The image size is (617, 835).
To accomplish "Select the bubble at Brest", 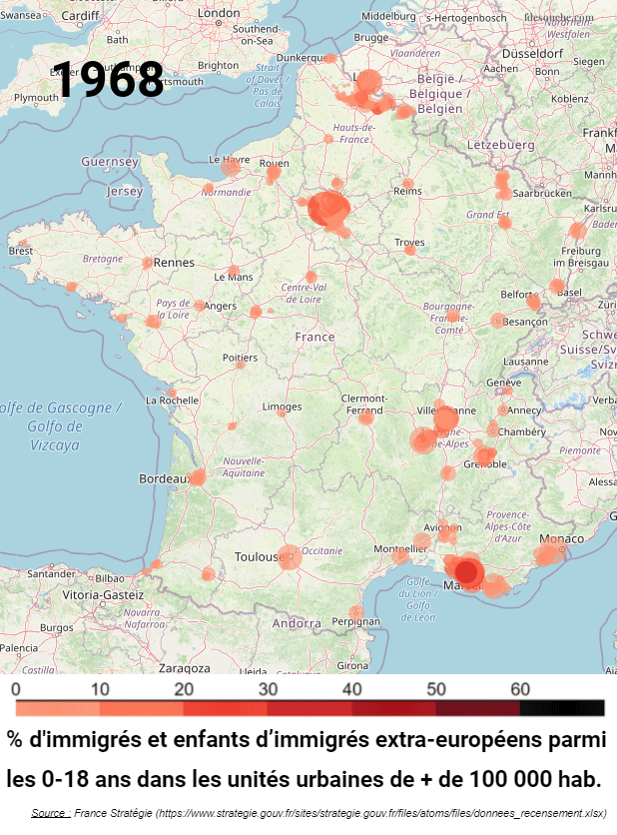I will 23,243.
